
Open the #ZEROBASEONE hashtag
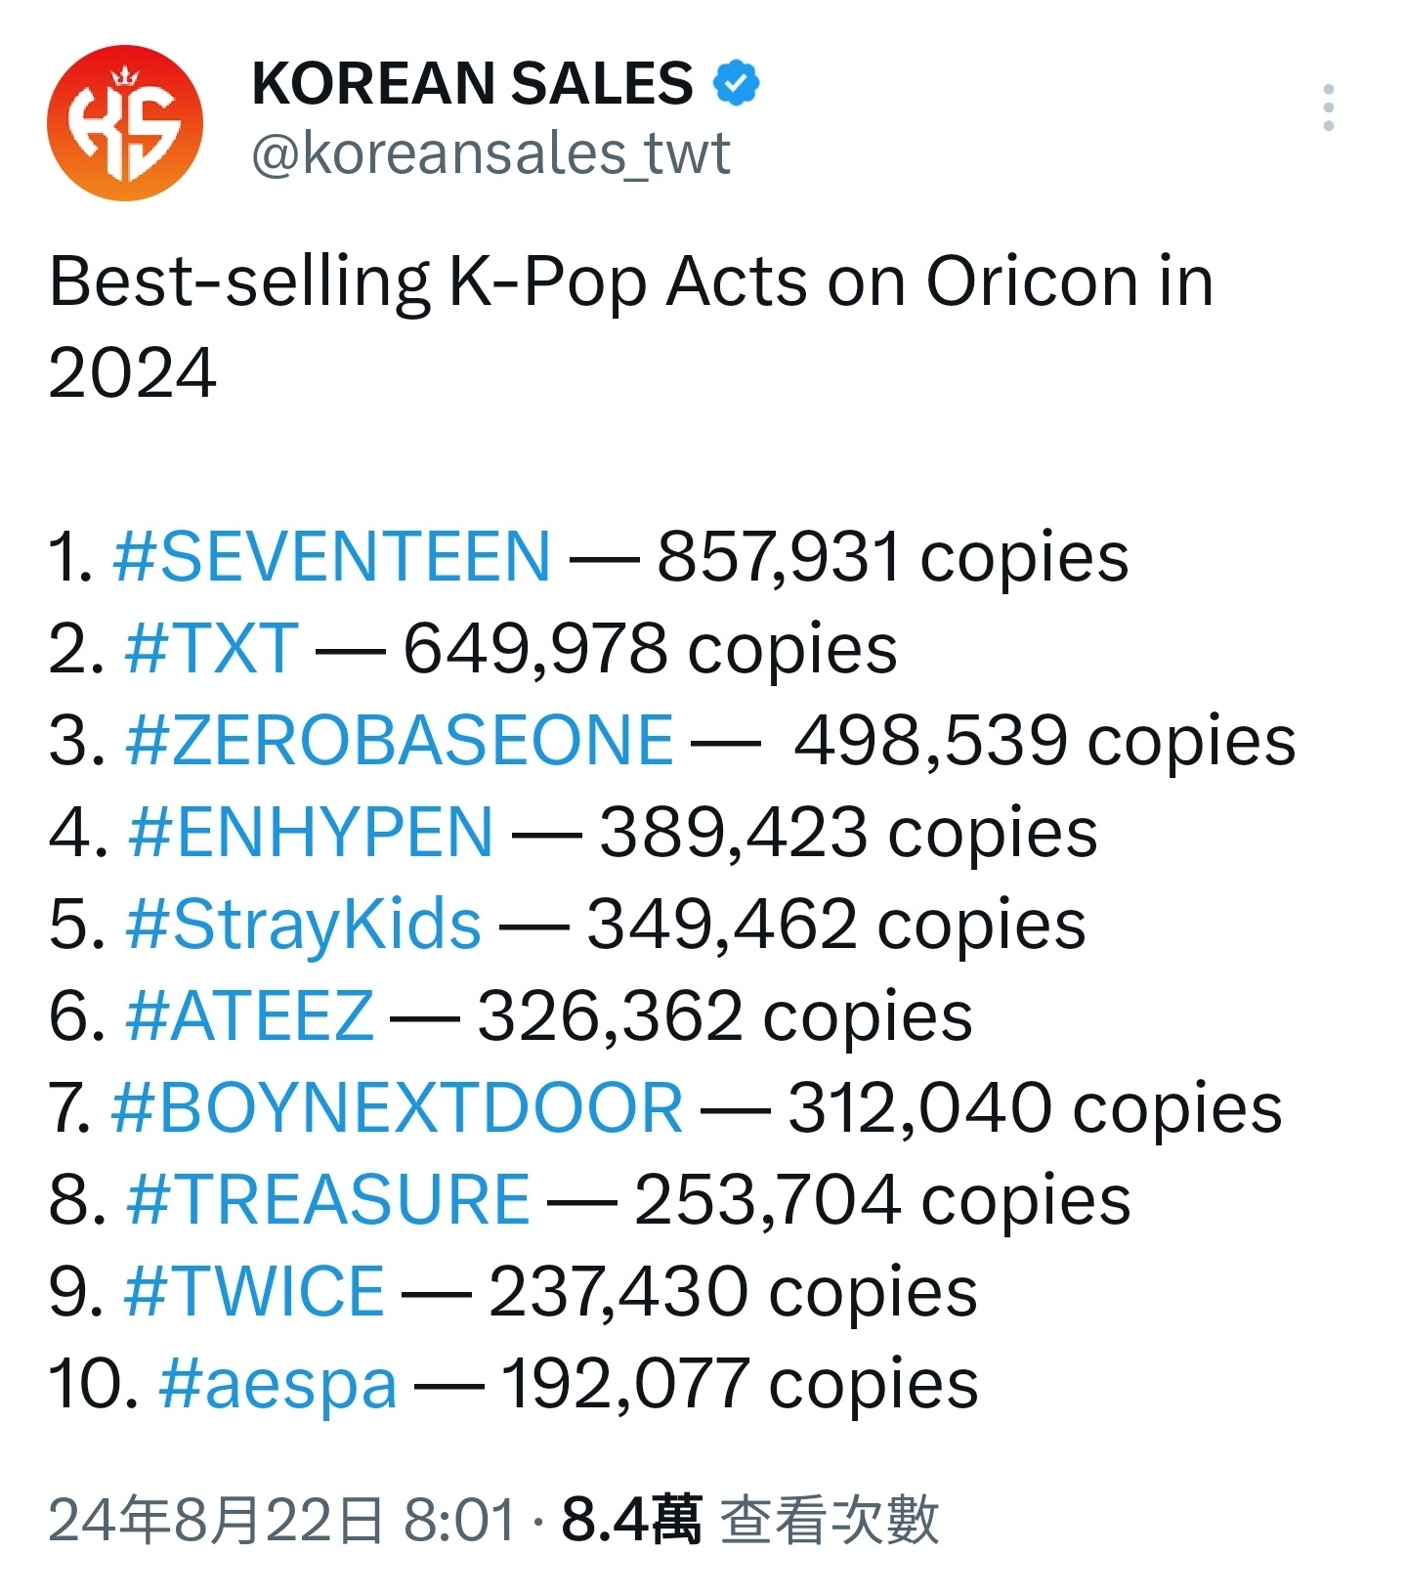pos(399,740)
